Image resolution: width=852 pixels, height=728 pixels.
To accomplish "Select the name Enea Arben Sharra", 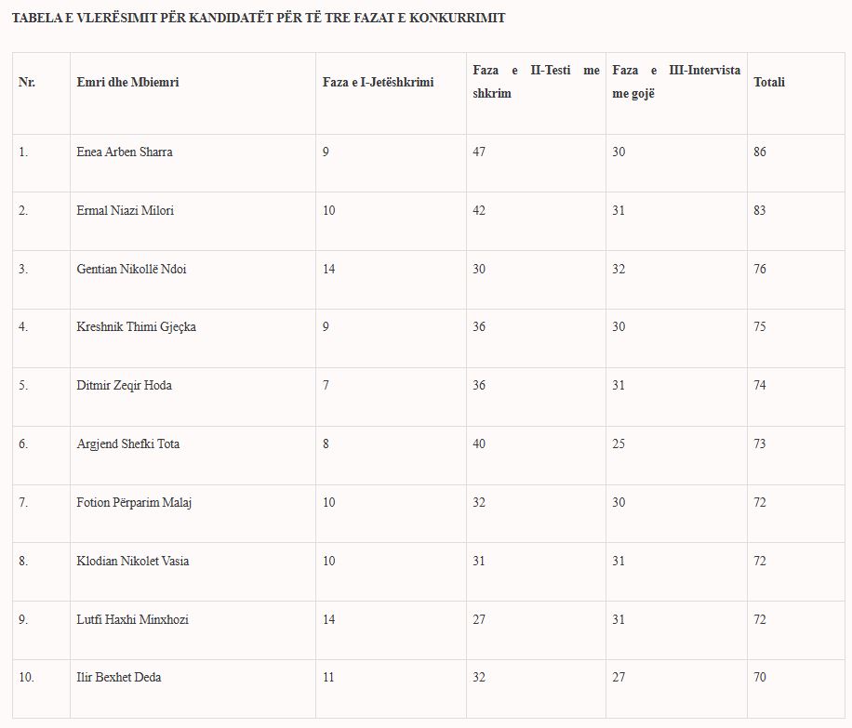I will pyautogui.click(x=125, y=152).
